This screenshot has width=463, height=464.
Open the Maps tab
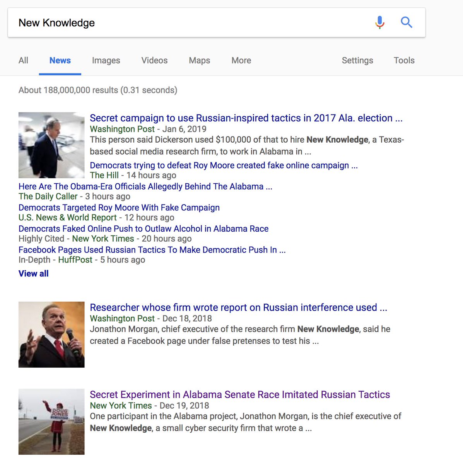[200, 60]
